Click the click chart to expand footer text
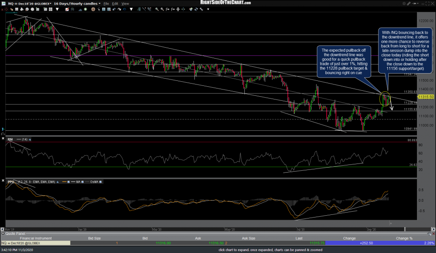436x253 pixels. pos(270,250)
